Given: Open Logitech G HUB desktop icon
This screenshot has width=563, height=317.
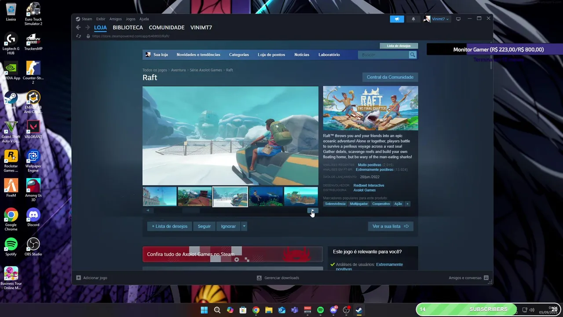Looking at the screenshot, I should pos(11,44).
